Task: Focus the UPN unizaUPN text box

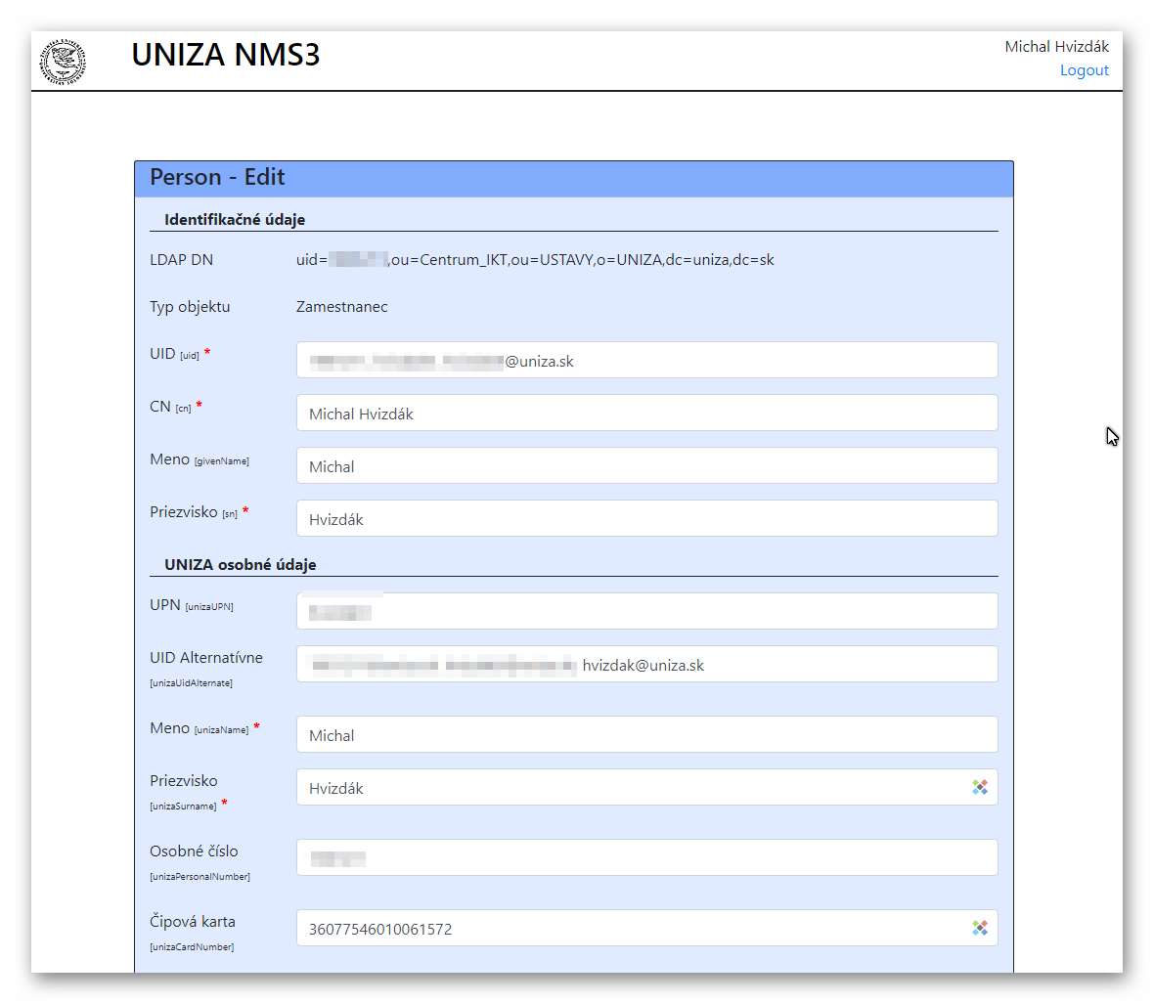Action: point(645,611)
